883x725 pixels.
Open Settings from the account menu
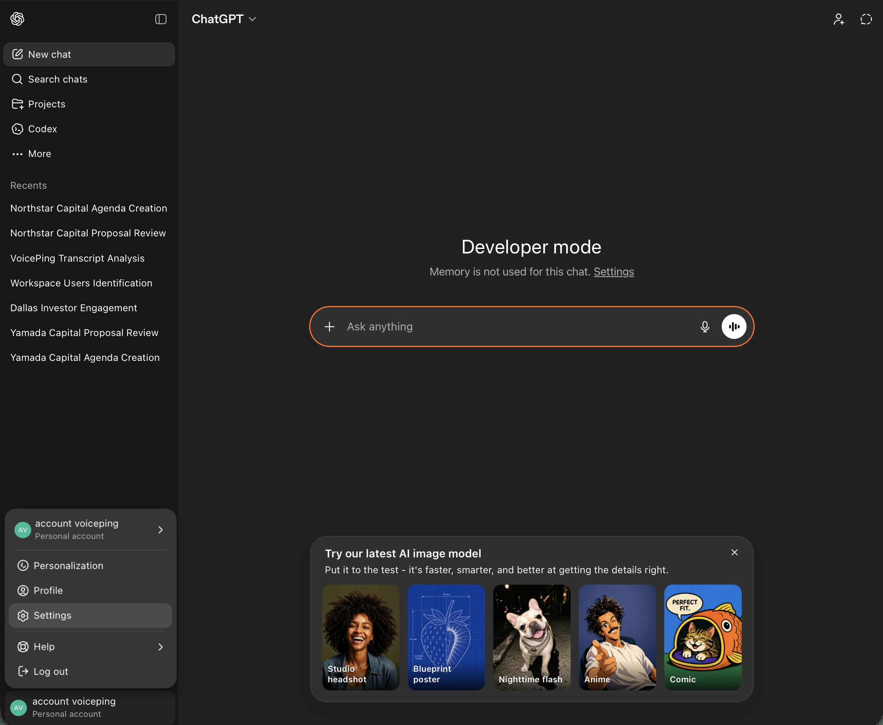pos(52,615)
